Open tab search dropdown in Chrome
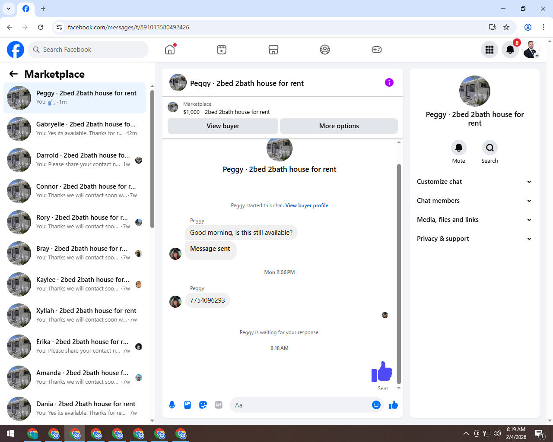The height and width of the screenshot is (442, 553). click(9, 9)
